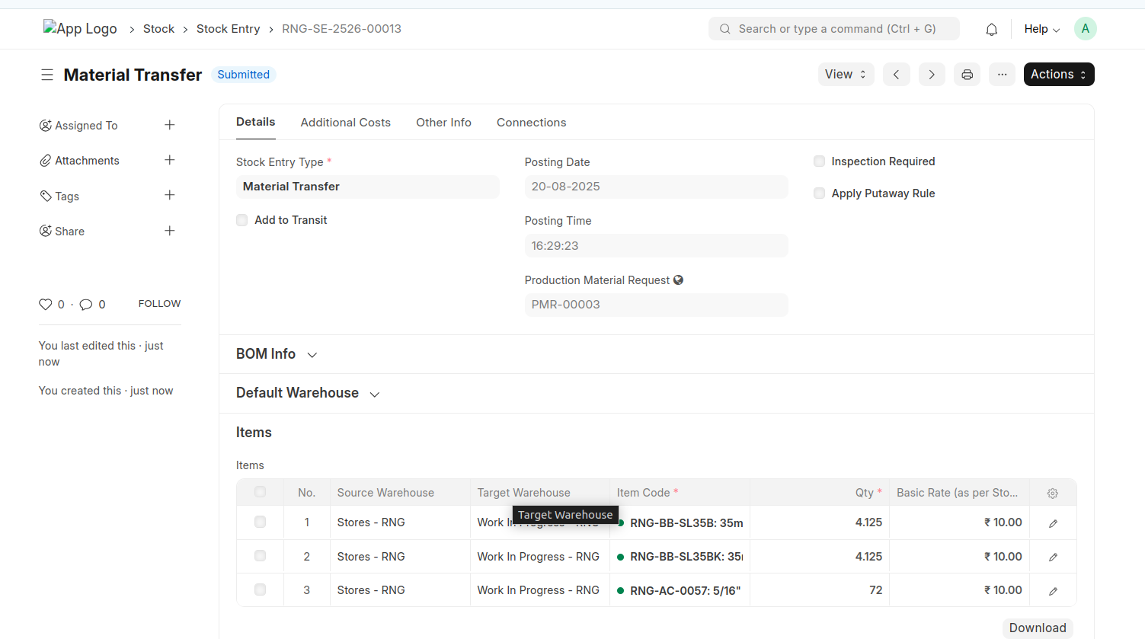Screen dimensions: 1145x639
Task: Click the search command bar
Action: point(833,29)
